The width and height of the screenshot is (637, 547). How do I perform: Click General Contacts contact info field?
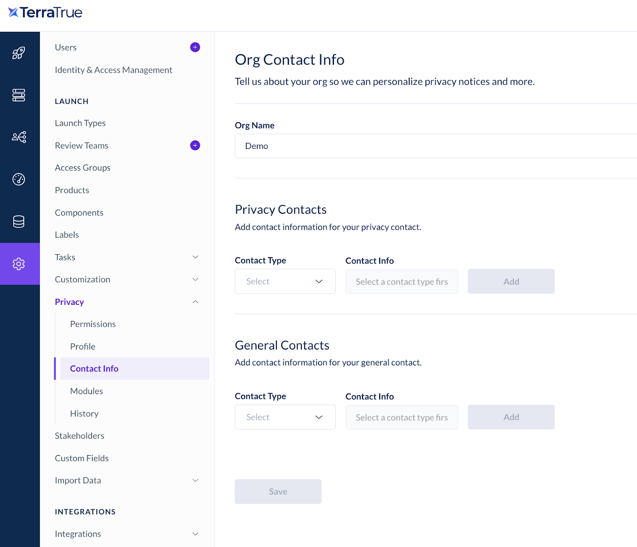[x=402, y=418]
